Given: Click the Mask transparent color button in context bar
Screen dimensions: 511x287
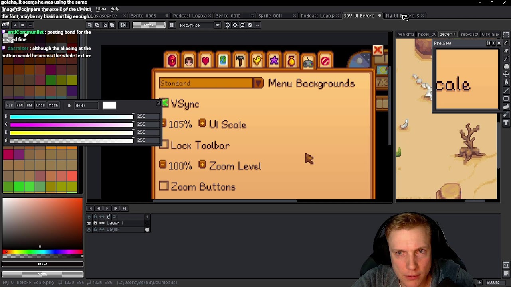Looking at the screenshot, I should 149,25.
